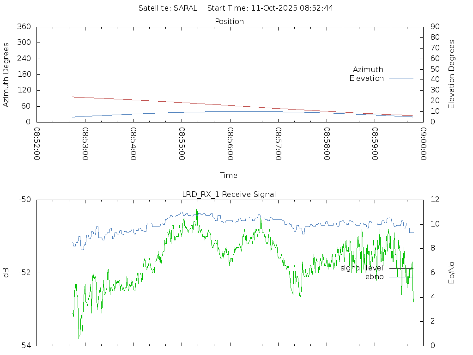Select the Elevation legend label
This screenshot has height=355, width=473.
pyautogui.click(x=366, y=79)
